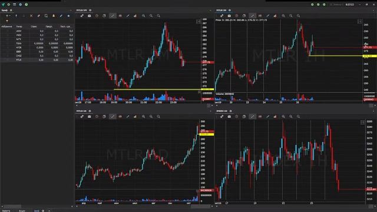Click the app logo icon in the top-left corner
This screenshot has height=212, width=377.
click(3, 4)
